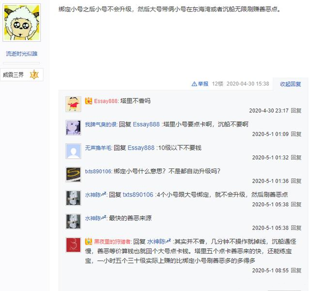This screenshot has width=310, height=291.
Task: Click Essay888's cartoon avatar
Action: coord(73,104)
